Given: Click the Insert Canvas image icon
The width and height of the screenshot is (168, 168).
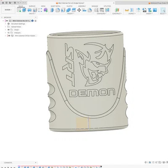Looking at the screenshot, I should point(155,10).
